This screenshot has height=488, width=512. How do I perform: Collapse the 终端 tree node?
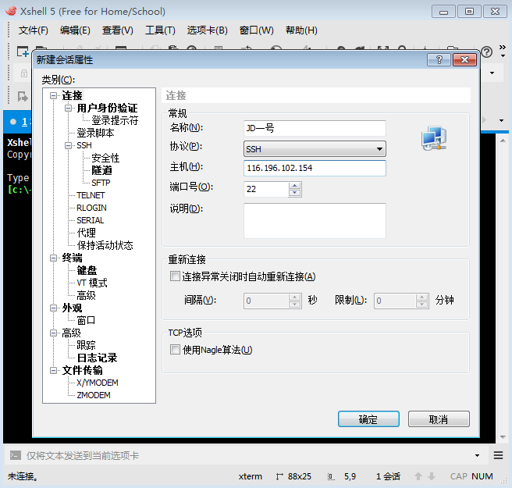[53, 258]
